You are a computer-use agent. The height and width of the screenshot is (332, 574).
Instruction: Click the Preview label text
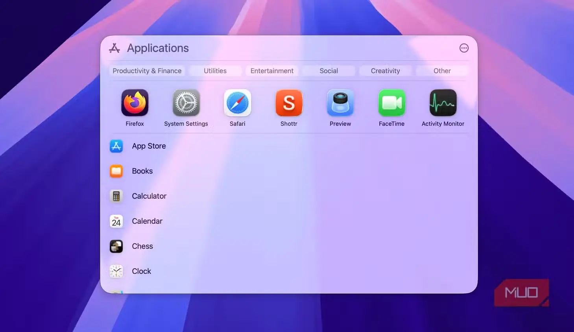click(340, 124)
